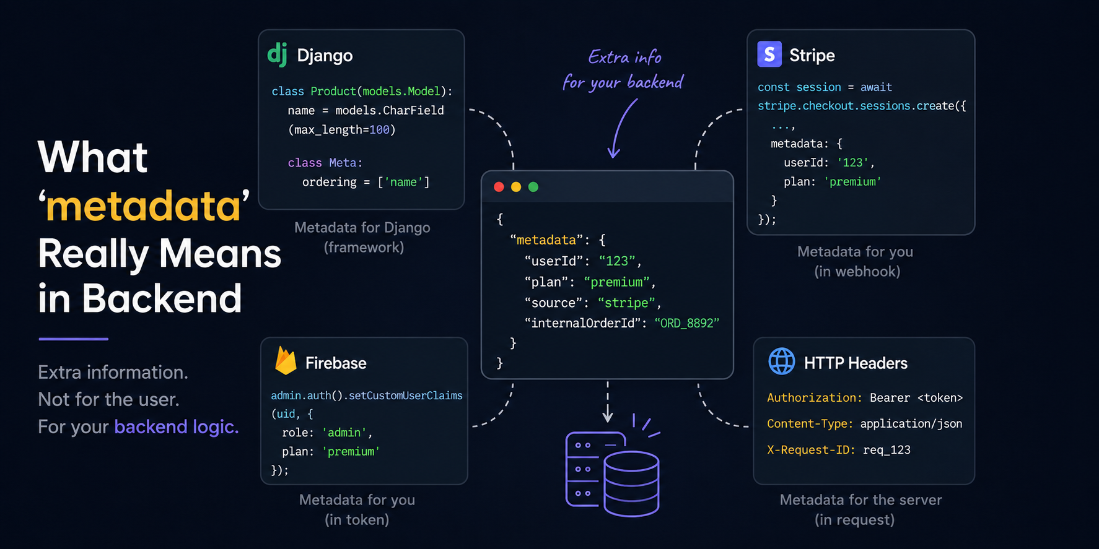The width and height of the screenshot is (1099, 549).
Task: Click the HTTP Headers globe icon
Action: point(782,361)
